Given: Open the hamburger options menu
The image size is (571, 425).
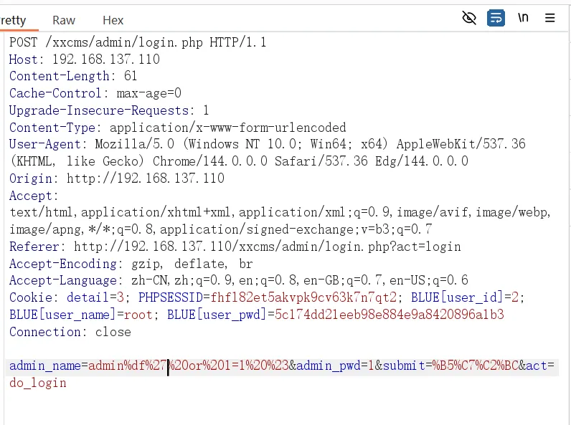Looking at the screenshot, I should pyautogui.click(x=550, y=18).
